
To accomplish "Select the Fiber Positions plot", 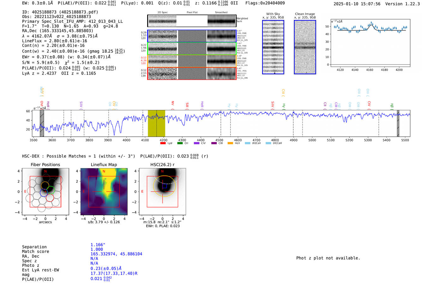I will (x=45, y=191).
